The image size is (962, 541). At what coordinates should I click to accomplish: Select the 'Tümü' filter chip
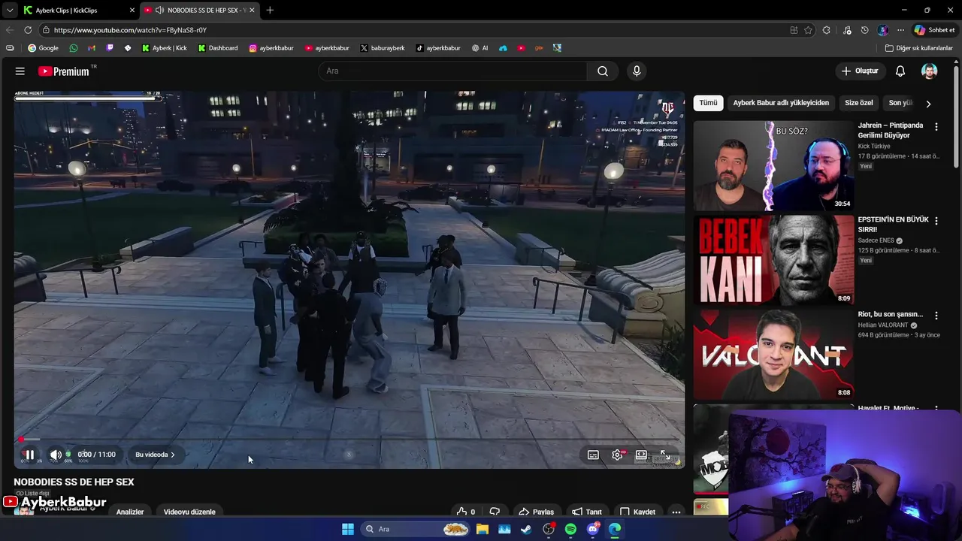pos(708,103)
